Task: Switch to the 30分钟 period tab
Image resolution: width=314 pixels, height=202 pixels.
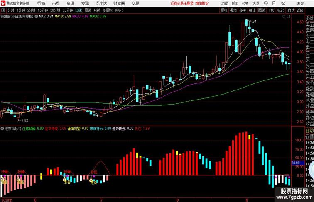Action: [55, 10]
